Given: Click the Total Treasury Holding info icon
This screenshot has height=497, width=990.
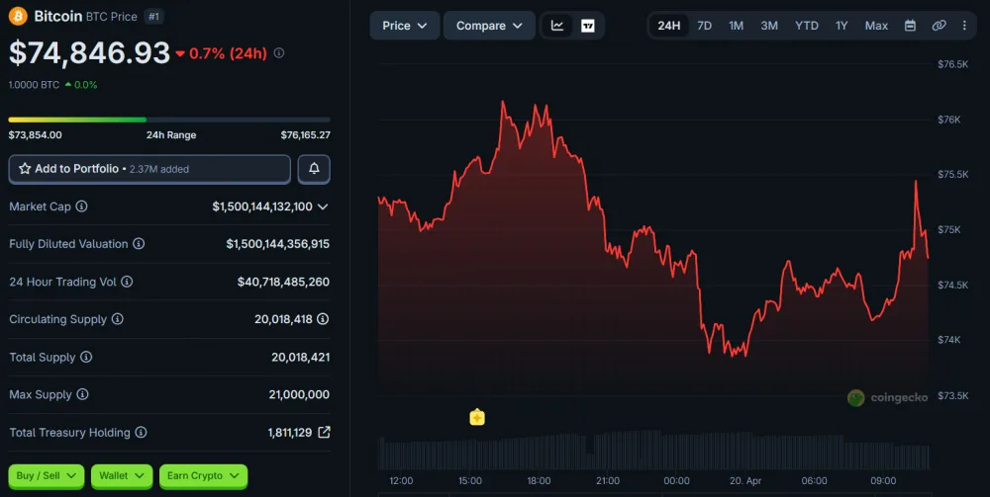Looking at the screenshot, I should [141, 432].
